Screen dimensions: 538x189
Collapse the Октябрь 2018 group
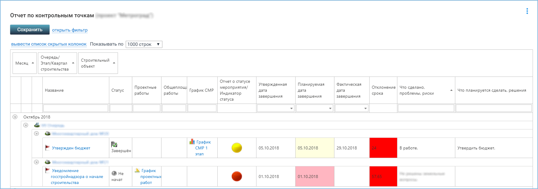(15, 117)
